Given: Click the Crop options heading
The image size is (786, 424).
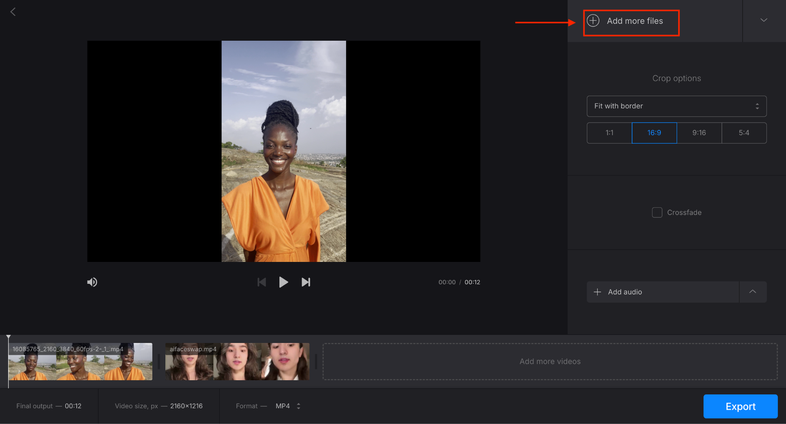Looking at the screenshot, I should [x=677, y=78].
